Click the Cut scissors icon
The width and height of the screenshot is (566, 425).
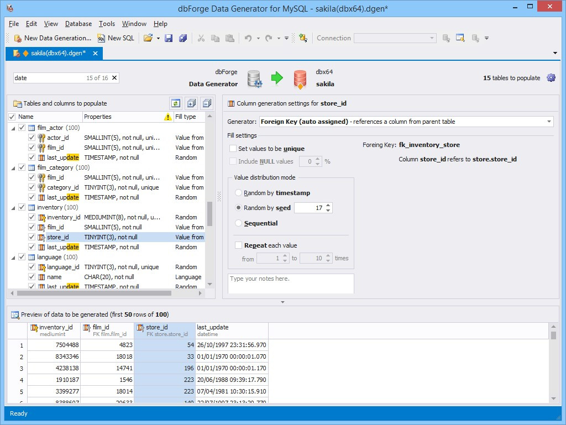(x=201, y=38)
